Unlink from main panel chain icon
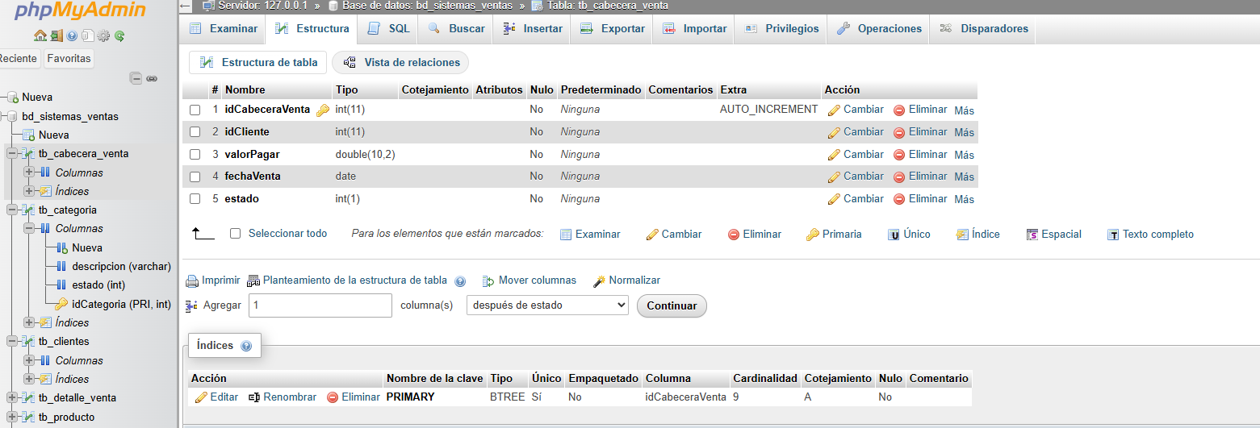The height and width of the screenshot is (428, 1260). pyautogui.click(x=151, y=78)
